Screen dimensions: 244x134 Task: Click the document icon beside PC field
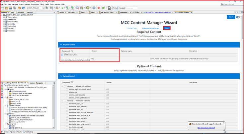click(110, 8)
